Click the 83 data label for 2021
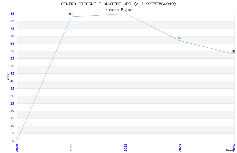The image size is (237, 153). 71,14
